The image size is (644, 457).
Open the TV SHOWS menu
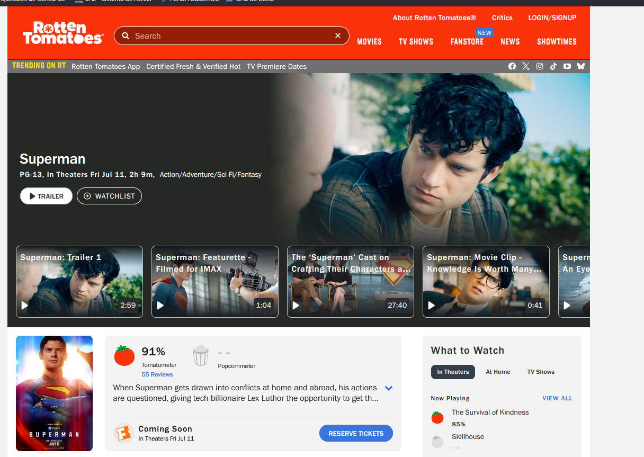416,41
